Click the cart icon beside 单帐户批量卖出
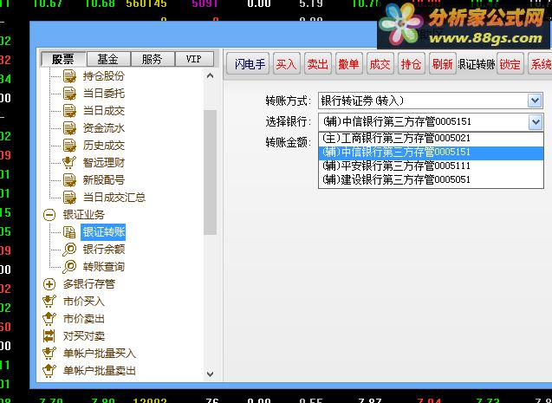552x403 pixels. coord(49,370)
